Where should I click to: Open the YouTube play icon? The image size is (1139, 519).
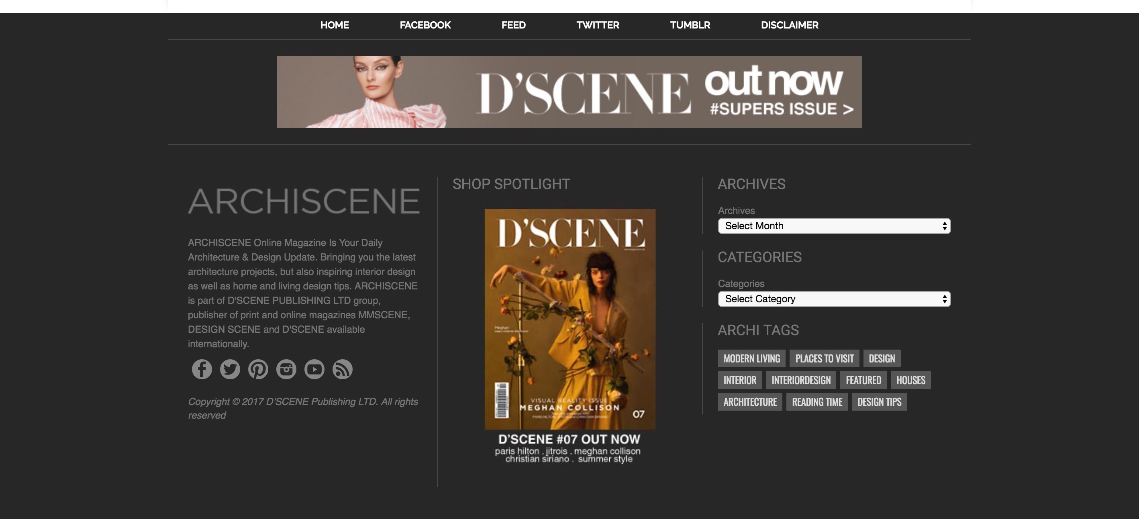pyautogui.click(x=314, y=369)
